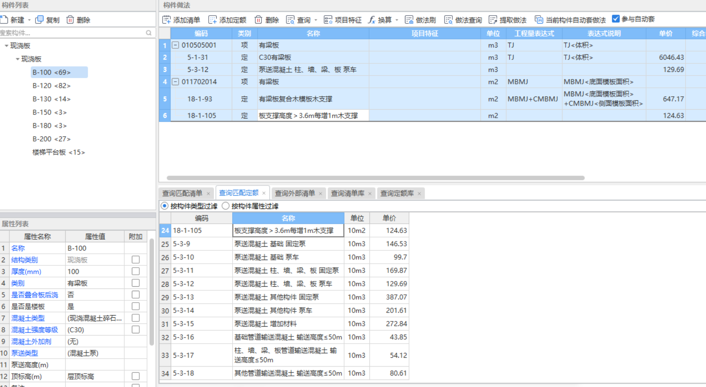Switch to 查询外部清单 tab

(x=295, y=193)
